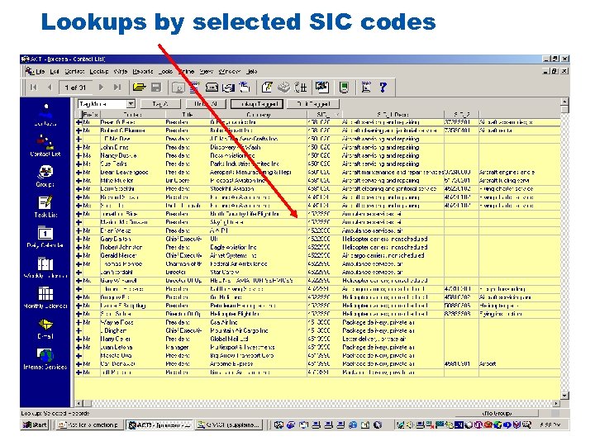
Task: Open E-mail in sidebar
Action: (45, 329)
